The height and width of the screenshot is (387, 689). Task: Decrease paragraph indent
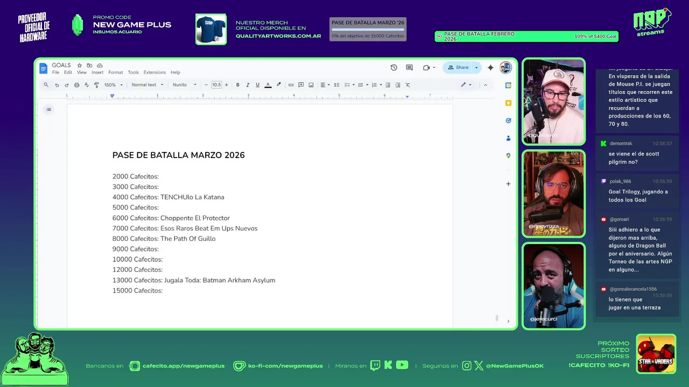(x=388, y=85)
